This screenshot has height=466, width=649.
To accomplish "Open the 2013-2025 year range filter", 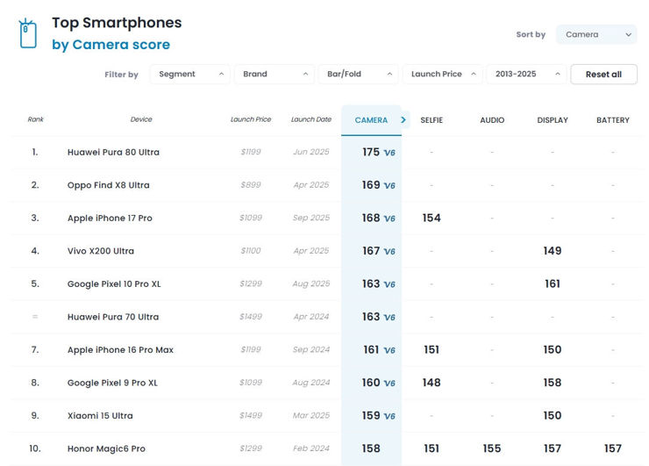I will (x=525, y=75).
